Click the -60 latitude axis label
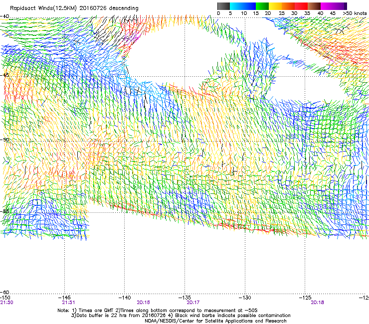 [x=4, y=293]
